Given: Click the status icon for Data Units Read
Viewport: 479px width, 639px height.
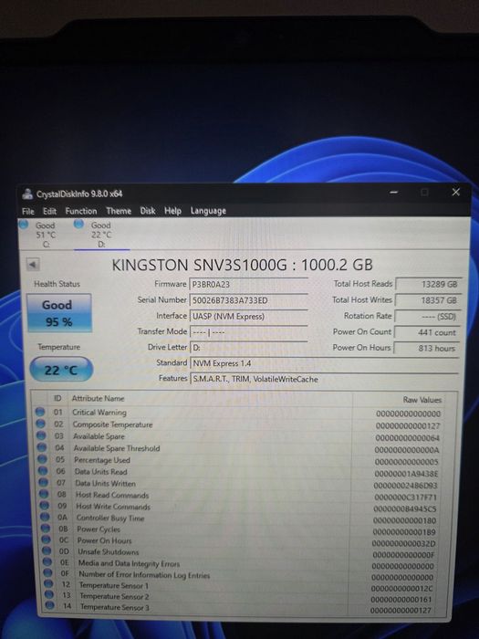Looking at the screenshot, I should pos(43,471).
